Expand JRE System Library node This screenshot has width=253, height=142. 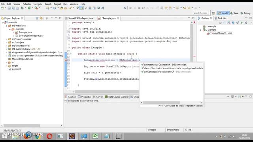point(6,49)
